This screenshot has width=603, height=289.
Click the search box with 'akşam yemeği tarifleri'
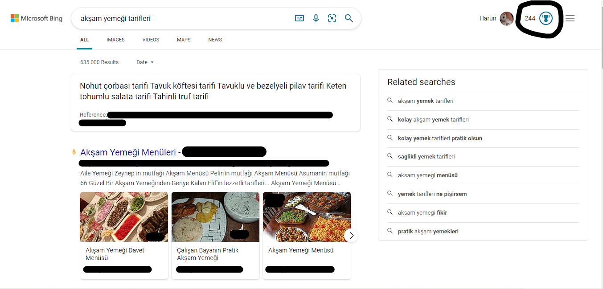click(183, 19)
